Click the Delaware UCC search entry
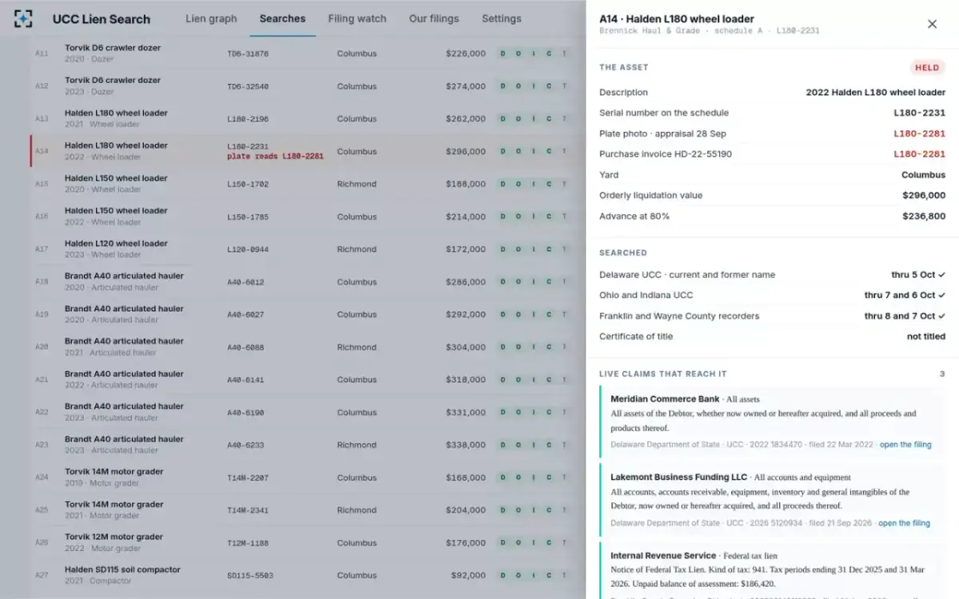The image size is (959, 599). coord(772,275)
